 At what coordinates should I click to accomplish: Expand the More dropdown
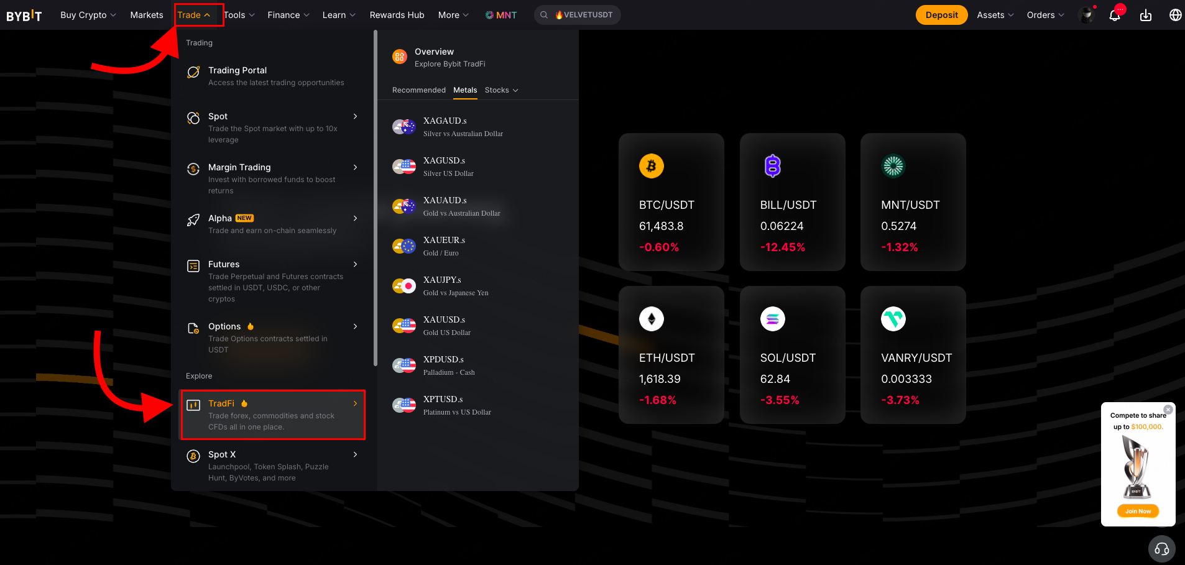[453, 15]
